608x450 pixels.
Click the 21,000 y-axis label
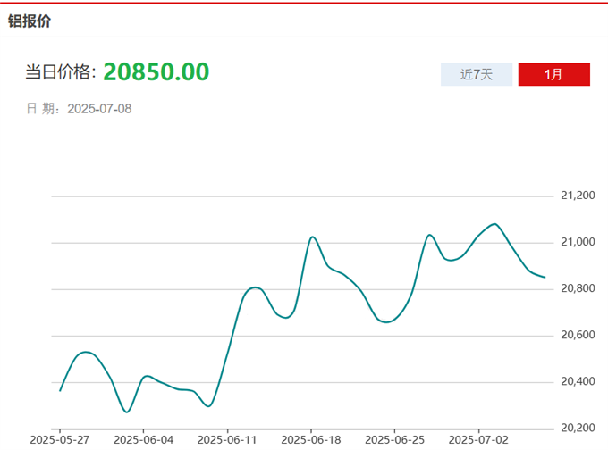(x=577, y=242)
